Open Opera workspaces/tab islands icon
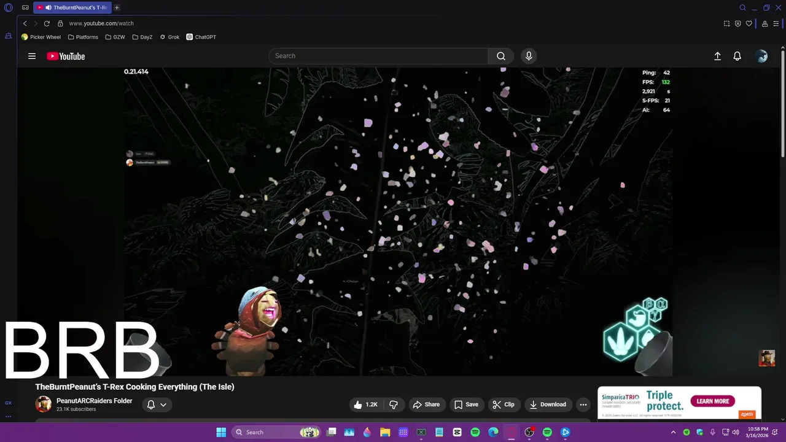Viewport: 786px width, 442px height. tap(25, 8)
